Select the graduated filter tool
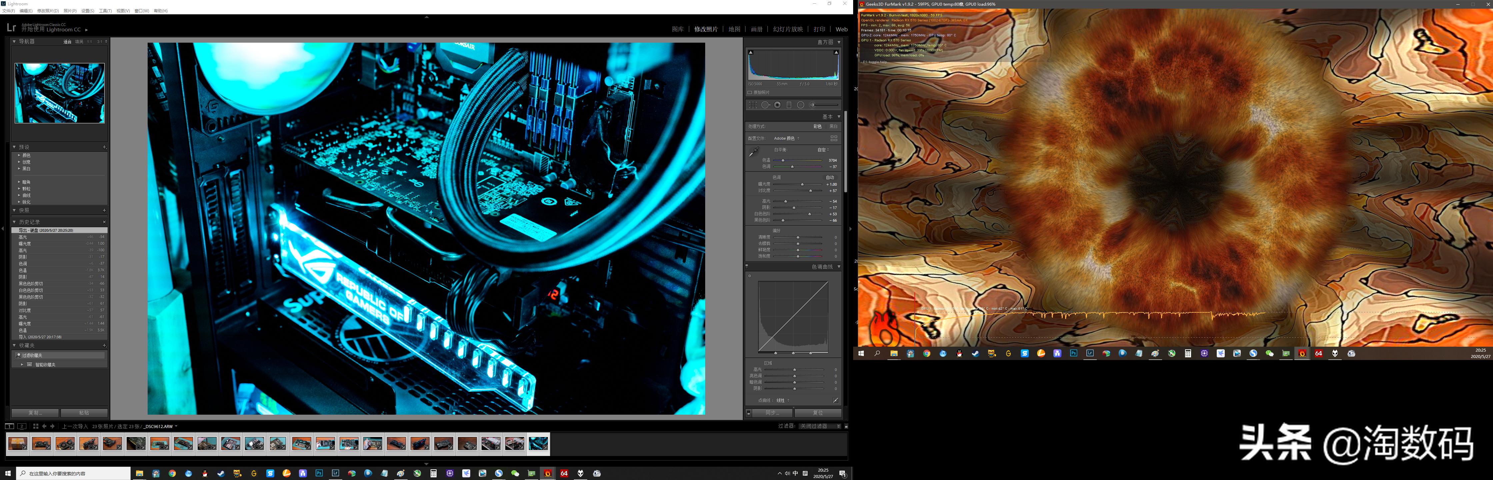This screenshot has width=1493, height=480. 789,105
